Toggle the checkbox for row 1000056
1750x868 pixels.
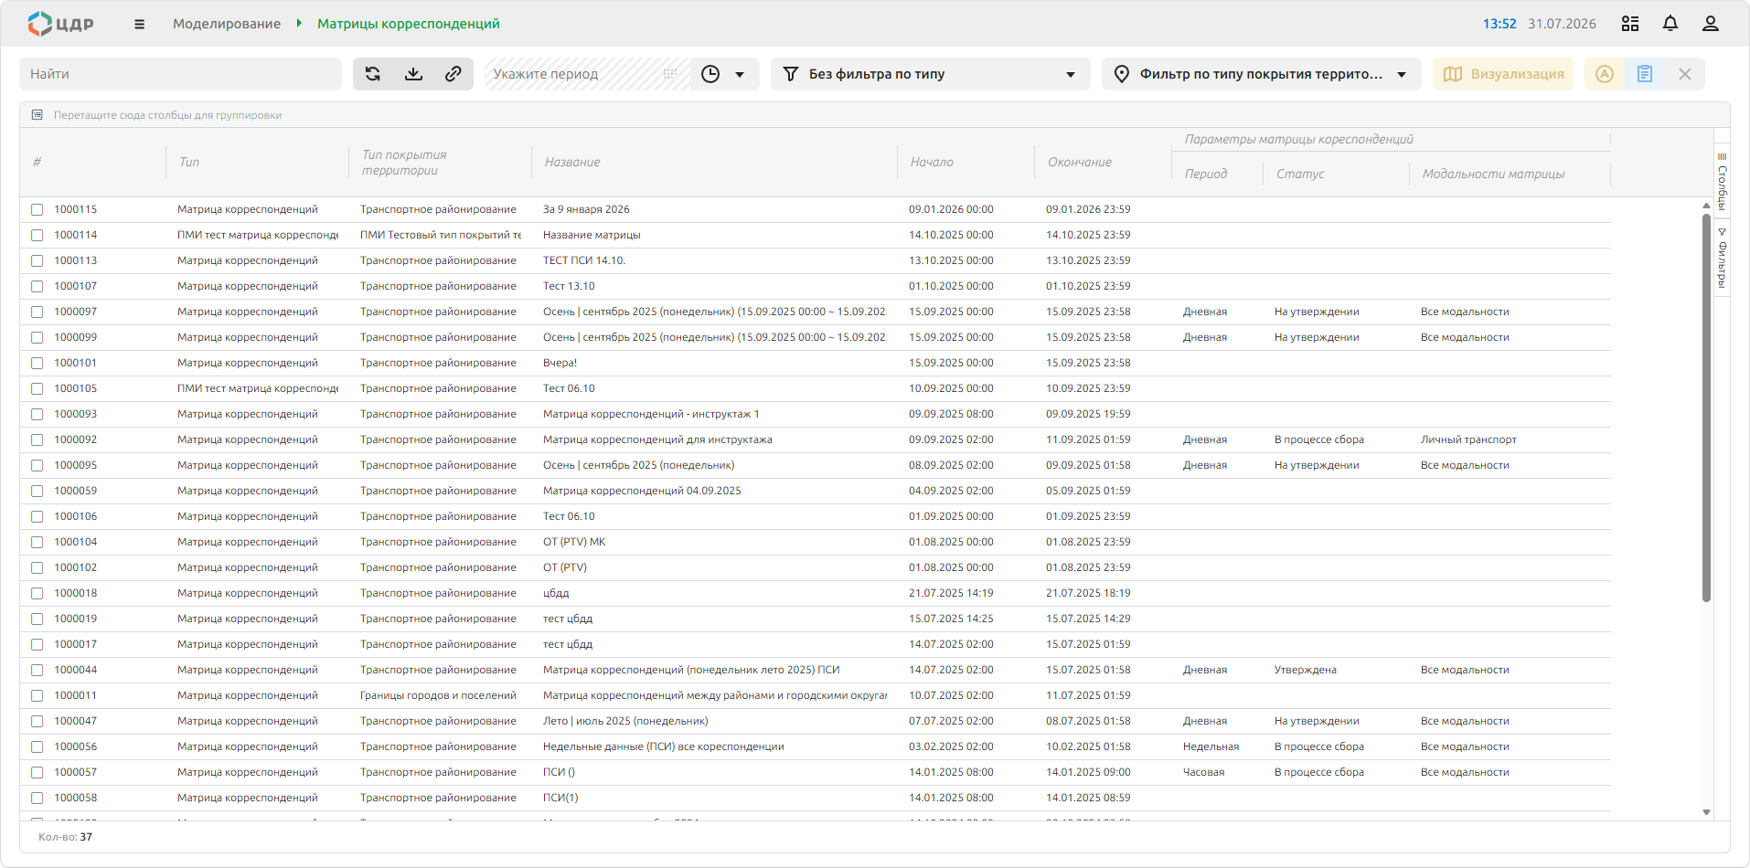(37, 747)
